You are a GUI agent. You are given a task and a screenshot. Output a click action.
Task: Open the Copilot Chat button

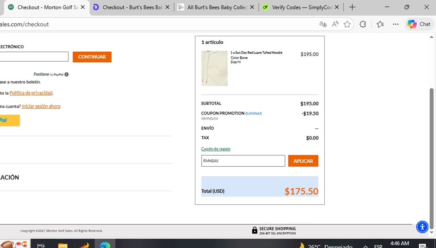tap(419, 24)
